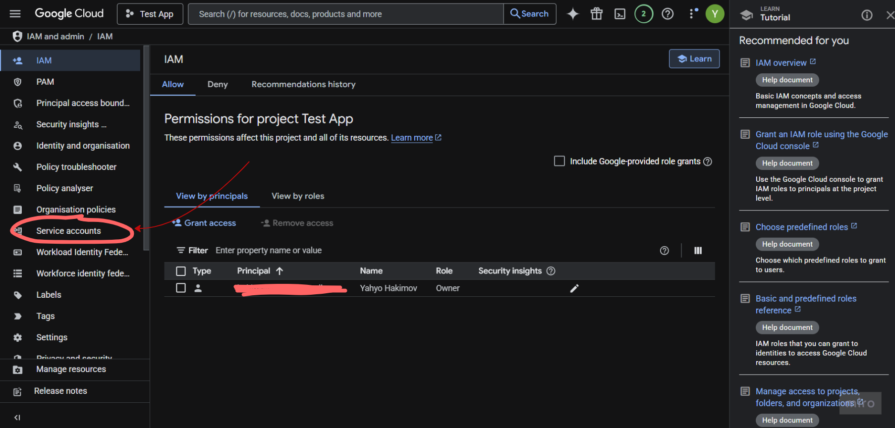Open Security insights sidebar item
Image resolution: width=895 pixels, height=428 pixels.
70,124
